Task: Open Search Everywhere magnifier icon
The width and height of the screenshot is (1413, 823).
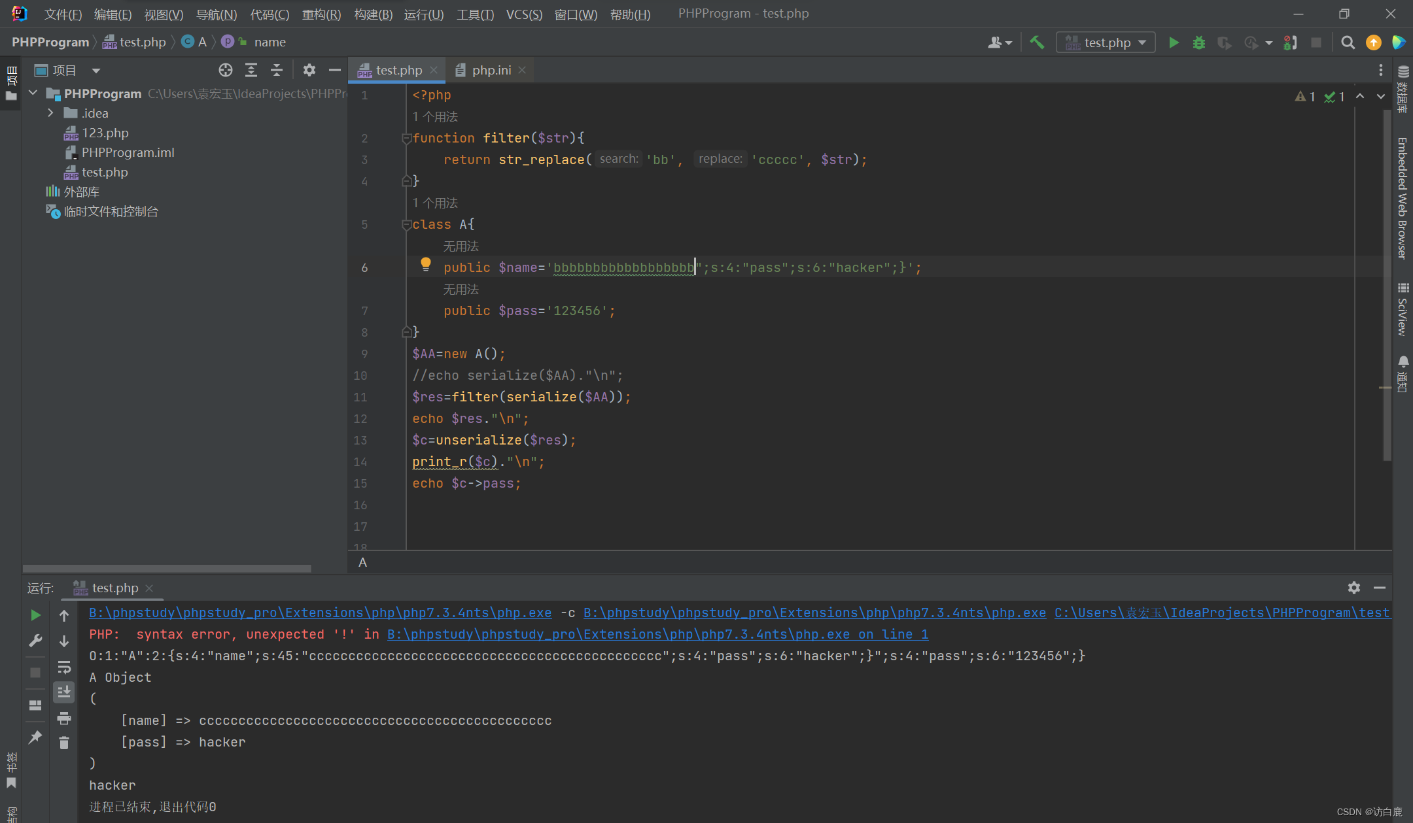Action: [x=1348, y=42]
